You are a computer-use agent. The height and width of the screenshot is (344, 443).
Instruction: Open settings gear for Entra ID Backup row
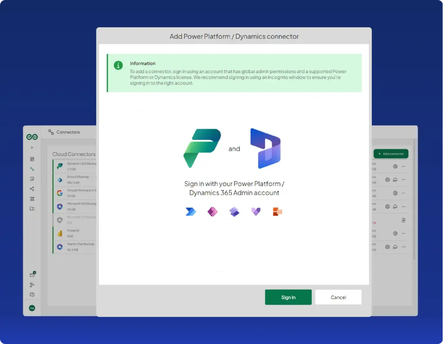pos(387,180)
